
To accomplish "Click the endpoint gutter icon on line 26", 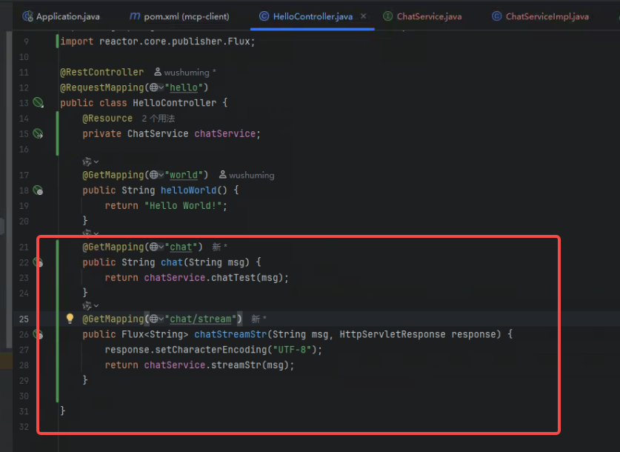I will [x=38, y=334].
